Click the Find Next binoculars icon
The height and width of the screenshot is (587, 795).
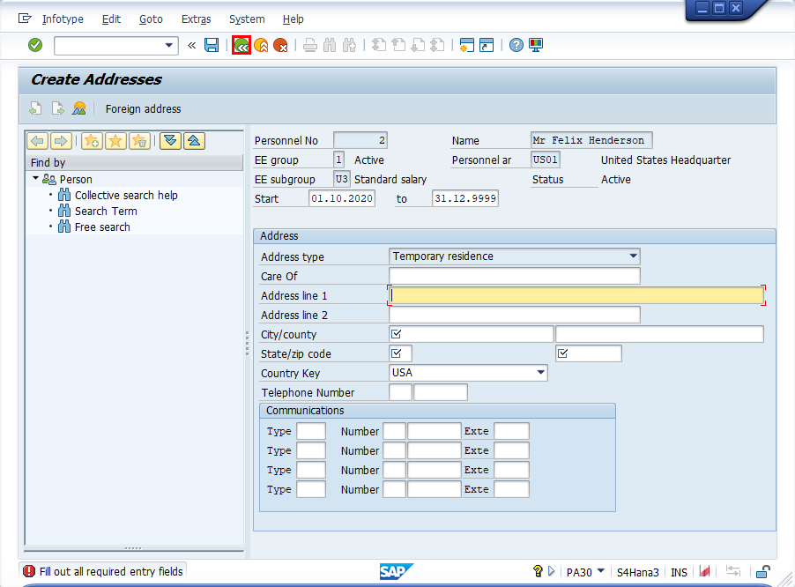coord(349,46)
